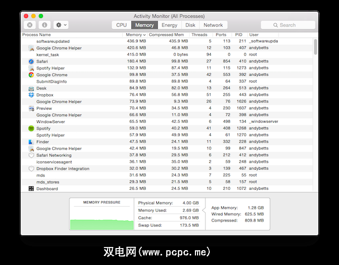Select Spotify Helper using 57.9 MB
Screen dimensions: 339x265
coord(167,135)
